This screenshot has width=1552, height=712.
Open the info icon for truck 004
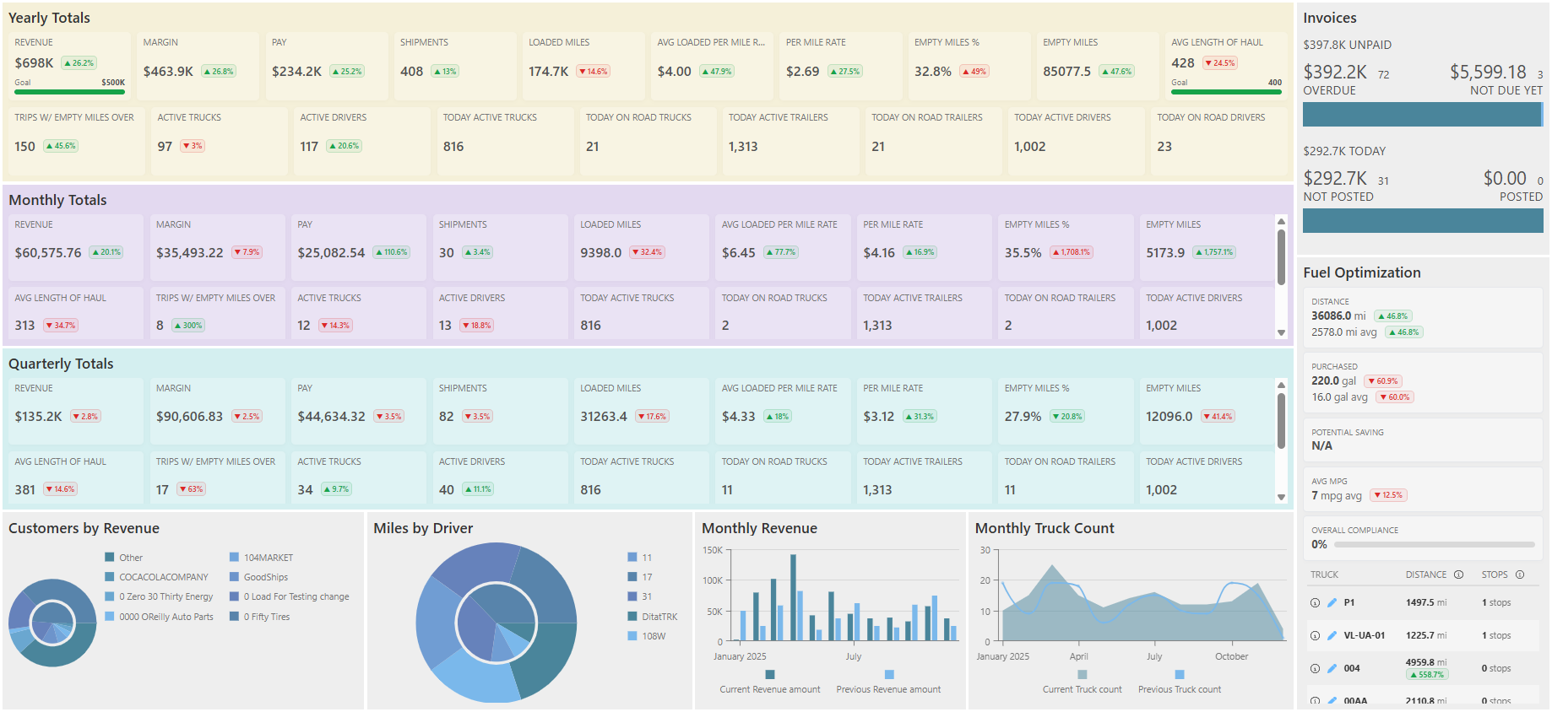point(1315,669)
